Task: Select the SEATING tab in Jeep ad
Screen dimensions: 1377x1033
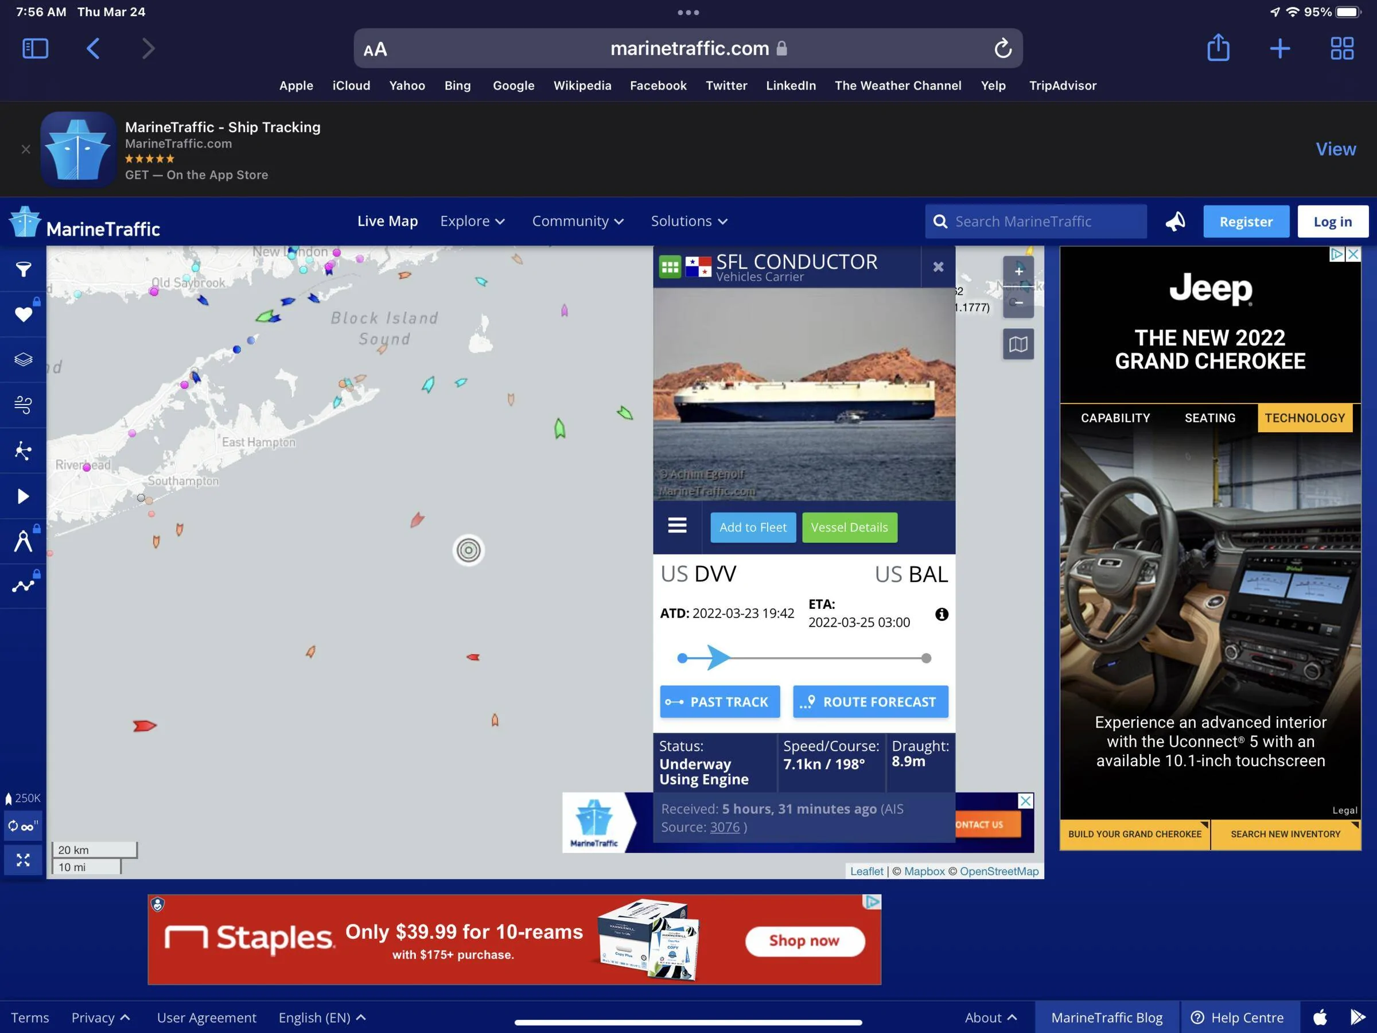Action: [x=1209, y=418]
